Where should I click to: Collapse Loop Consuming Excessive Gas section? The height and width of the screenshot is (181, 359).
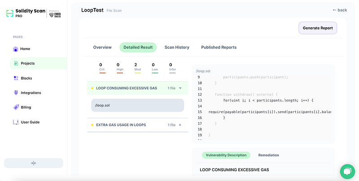tap(180, 88)
